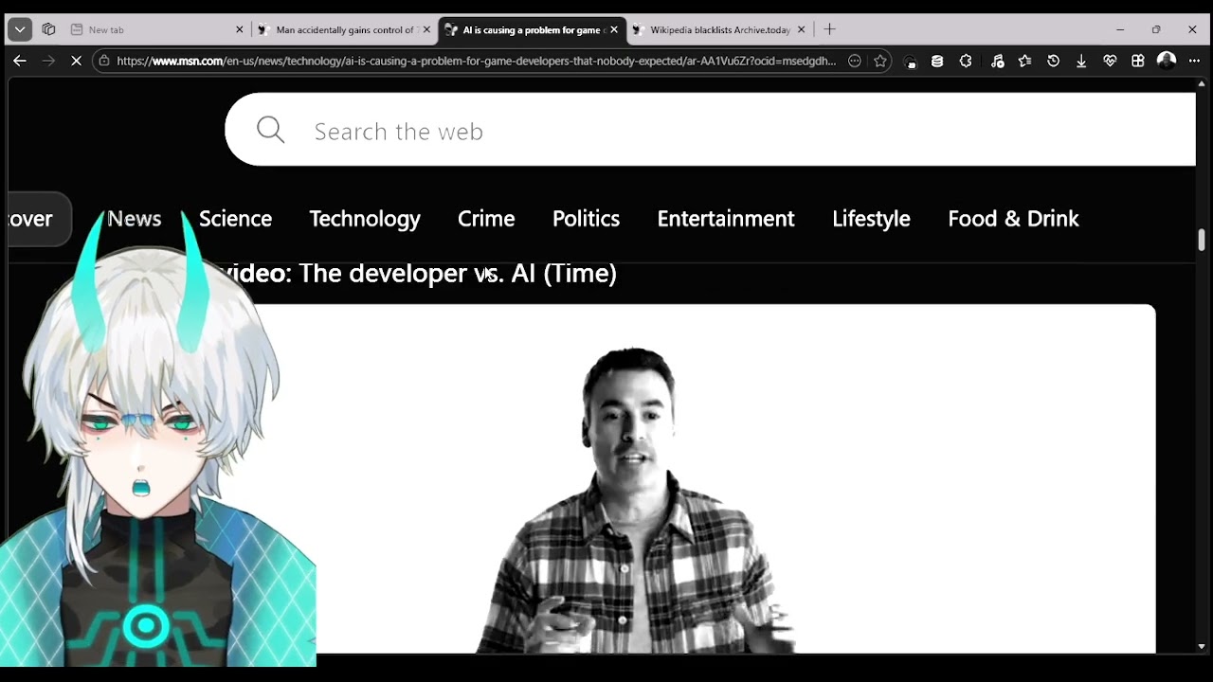1213x682 pixels.
Task: Open the workspaces icon beside tab actions
Action: click(49, 29)
